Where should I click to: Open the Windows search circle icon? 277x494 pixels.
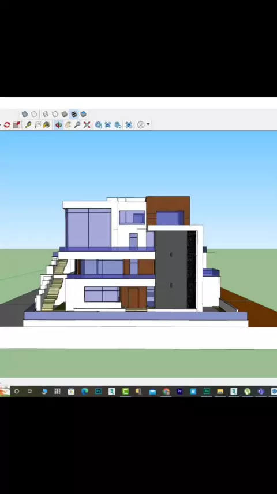[x=17, y=391]
